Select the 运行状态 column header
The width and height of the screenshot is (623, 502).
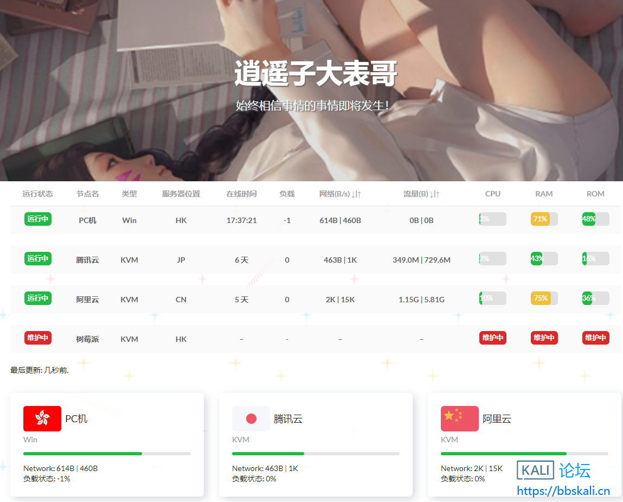click(x=37, y=193)
